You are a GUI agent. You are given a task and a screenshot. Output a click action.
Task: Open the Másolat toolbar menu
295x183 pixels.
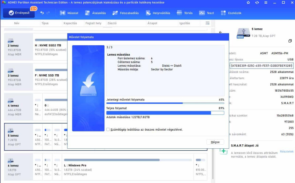coord(69,13)
